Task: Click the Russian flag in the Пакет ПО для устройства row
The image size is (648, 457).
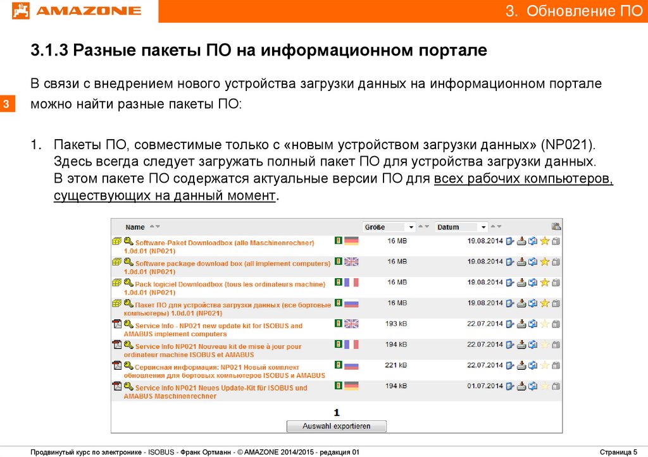Action: (351, 303)
